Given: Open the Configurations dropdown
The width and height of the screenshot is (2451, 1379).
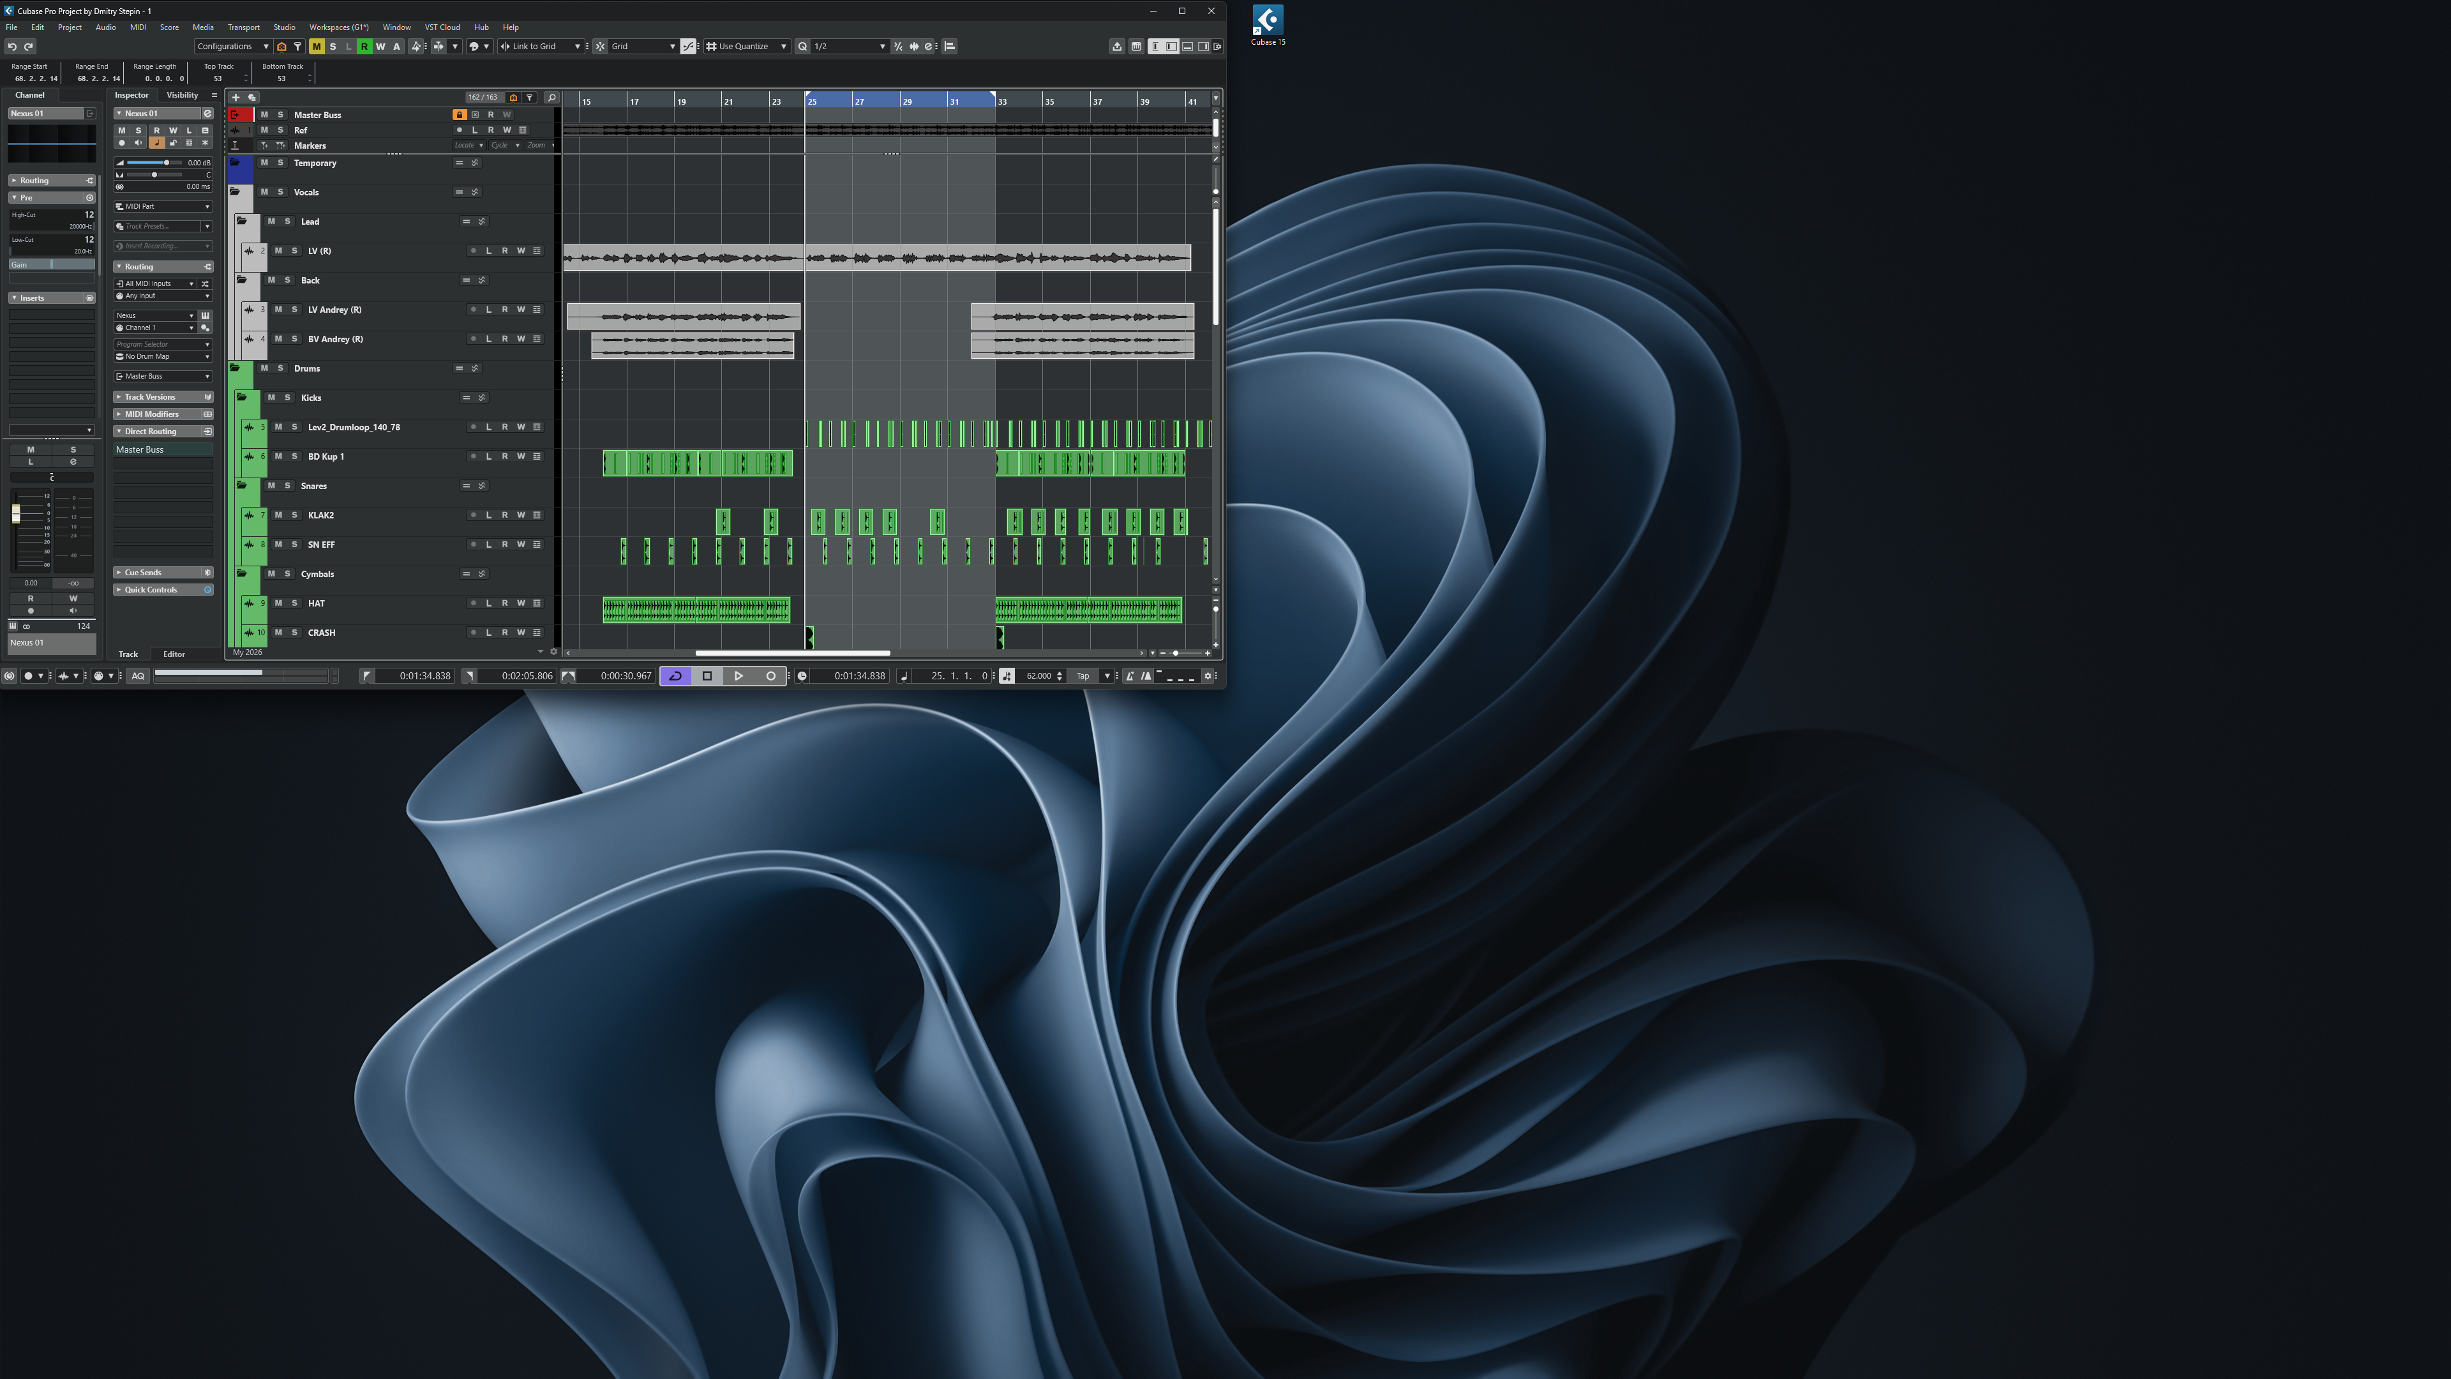Looking at the screenshot, I should click(232, 46).
